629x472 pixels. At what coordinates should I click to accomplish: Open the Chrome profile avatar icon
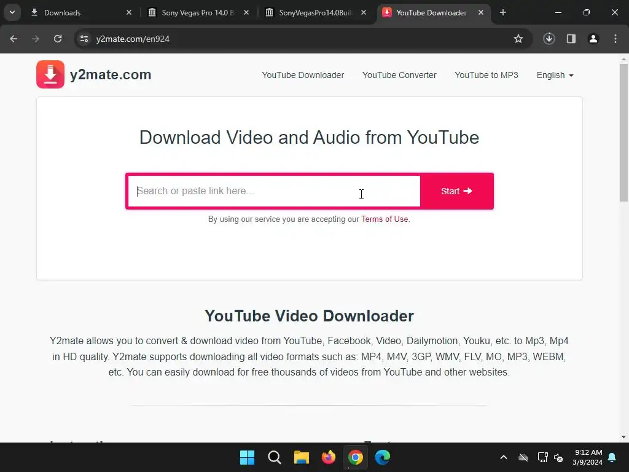[x=593, y=39]
